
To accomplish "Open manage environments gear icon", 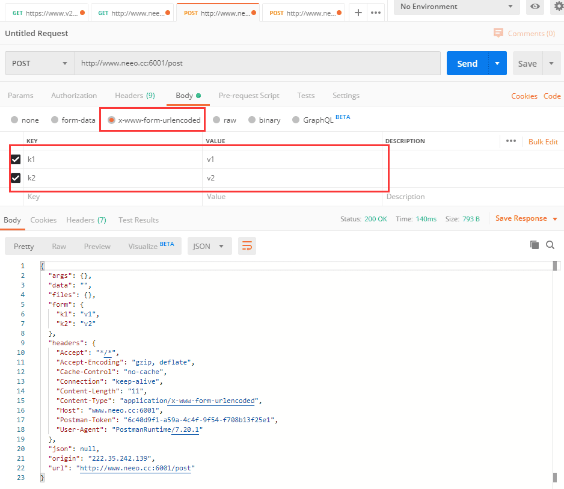I will (559, 7).
